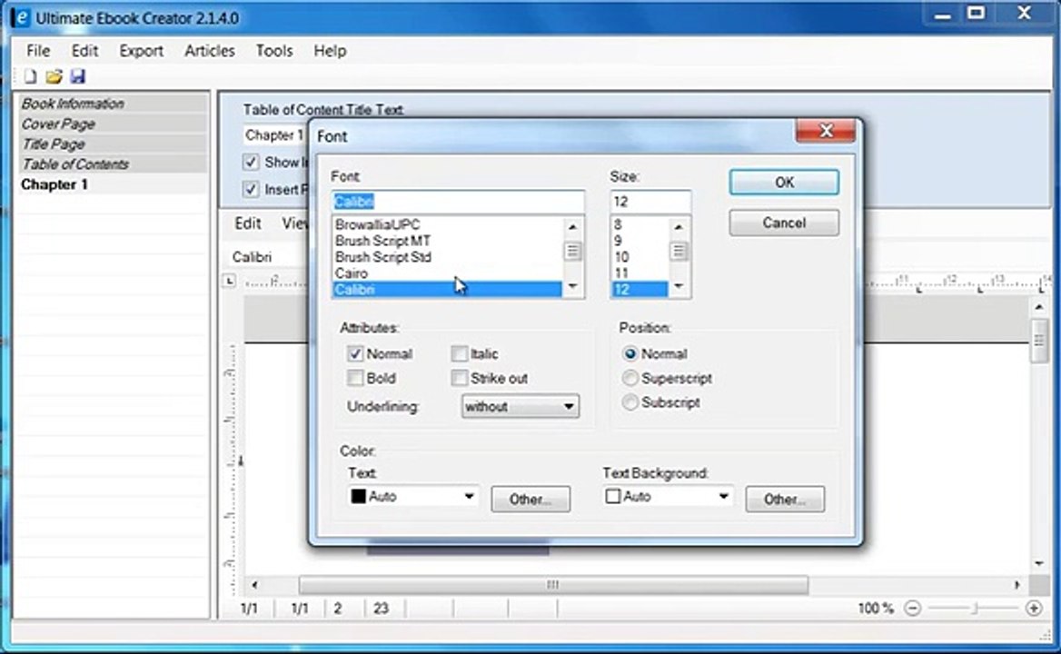Select the Normal position radio button
The width and height of the screenshot is (1061, 654).
630,353
